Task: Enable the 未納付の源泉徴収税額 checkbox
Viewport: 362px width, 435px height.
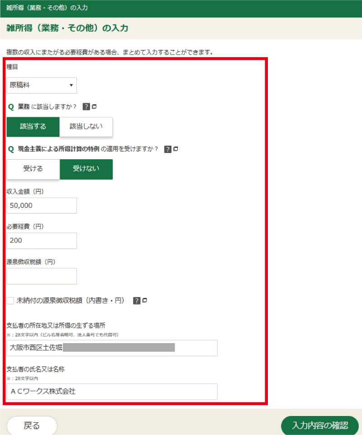Action: pos(10,300)
